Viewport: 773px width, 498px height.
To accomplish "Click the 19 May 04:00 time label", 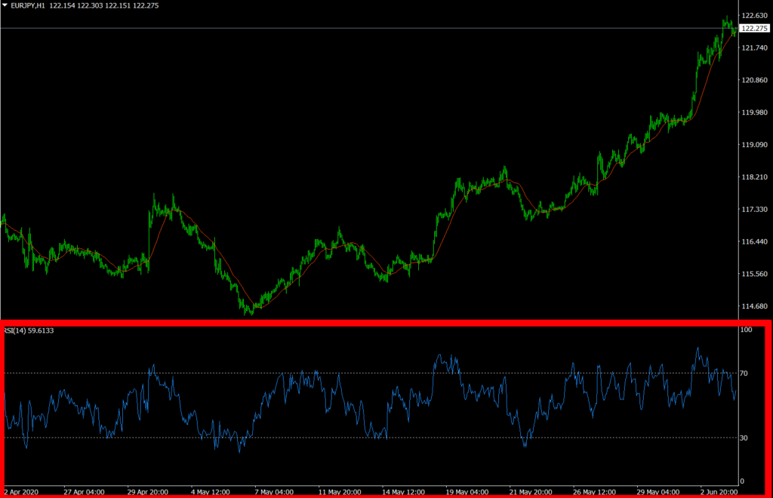I will point(467,491).
